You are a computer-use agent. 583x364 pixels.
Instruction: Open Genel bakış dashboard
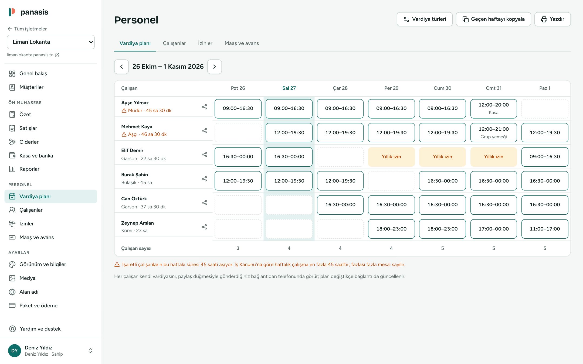click(51, 73)
